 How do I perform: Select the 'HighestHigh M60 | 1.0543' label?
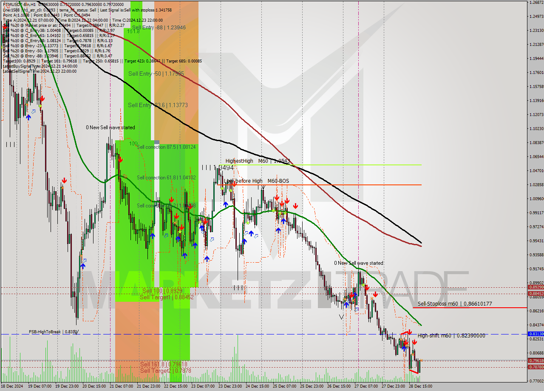258,161
